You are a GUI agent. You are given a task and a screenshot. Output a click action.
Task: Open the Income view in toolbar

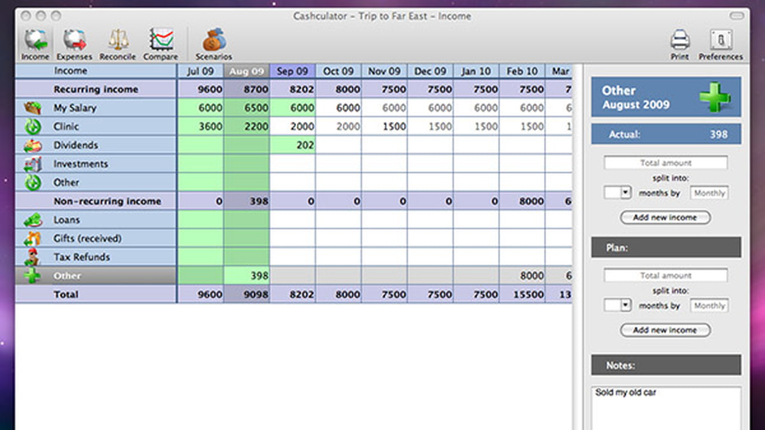pos(35,44)
